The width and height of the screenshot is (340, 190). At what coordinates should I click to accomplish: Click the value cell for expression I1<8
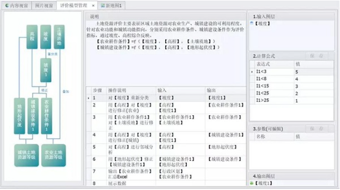tap(314, 79)
